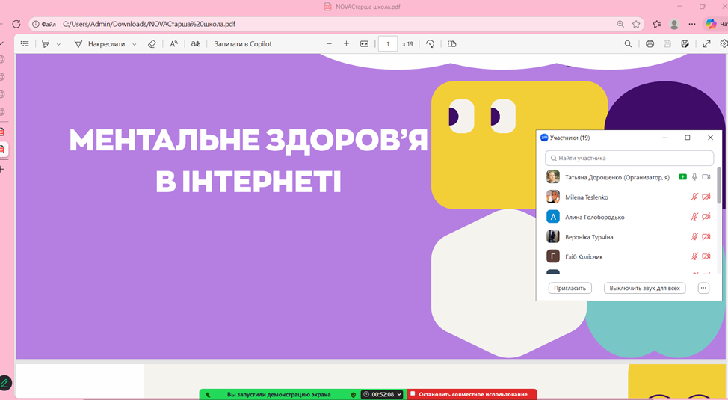728x400 pixels.
Task: Toggle camera for Татьяна Дорошенко
Action: (706, 177)
